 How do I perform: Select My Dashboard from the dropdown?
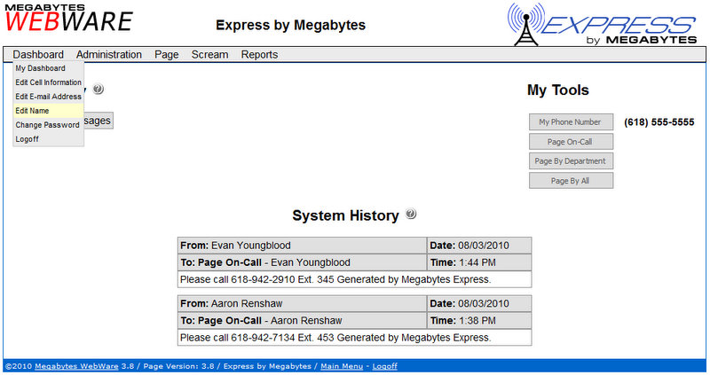tap(41, 68)
